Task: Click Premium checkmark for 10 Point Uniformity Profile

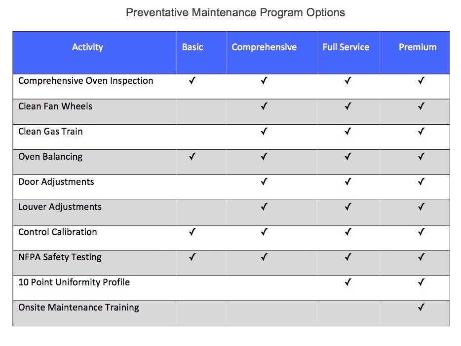Action: (421, 282)
